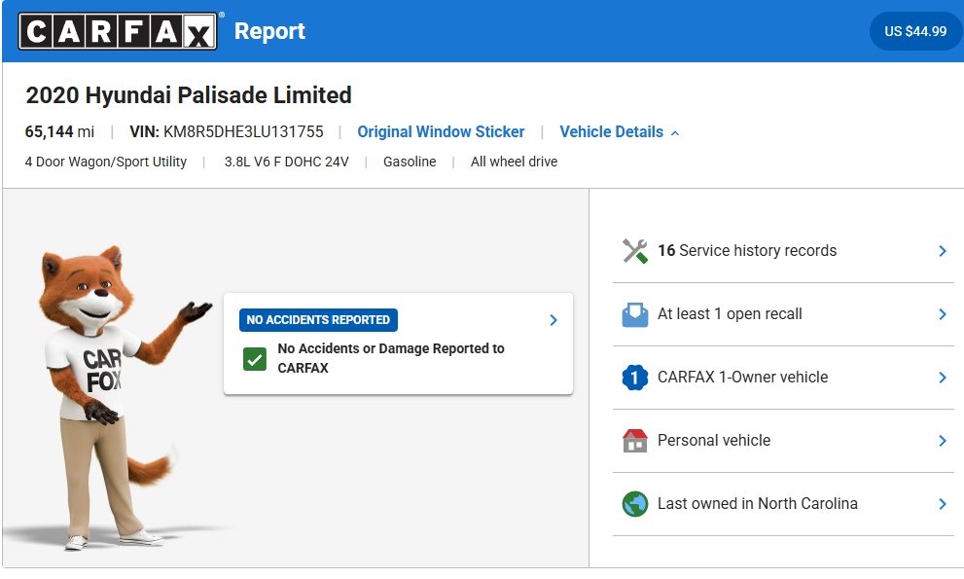Expand the open recall row chevron

click(942, 314)
